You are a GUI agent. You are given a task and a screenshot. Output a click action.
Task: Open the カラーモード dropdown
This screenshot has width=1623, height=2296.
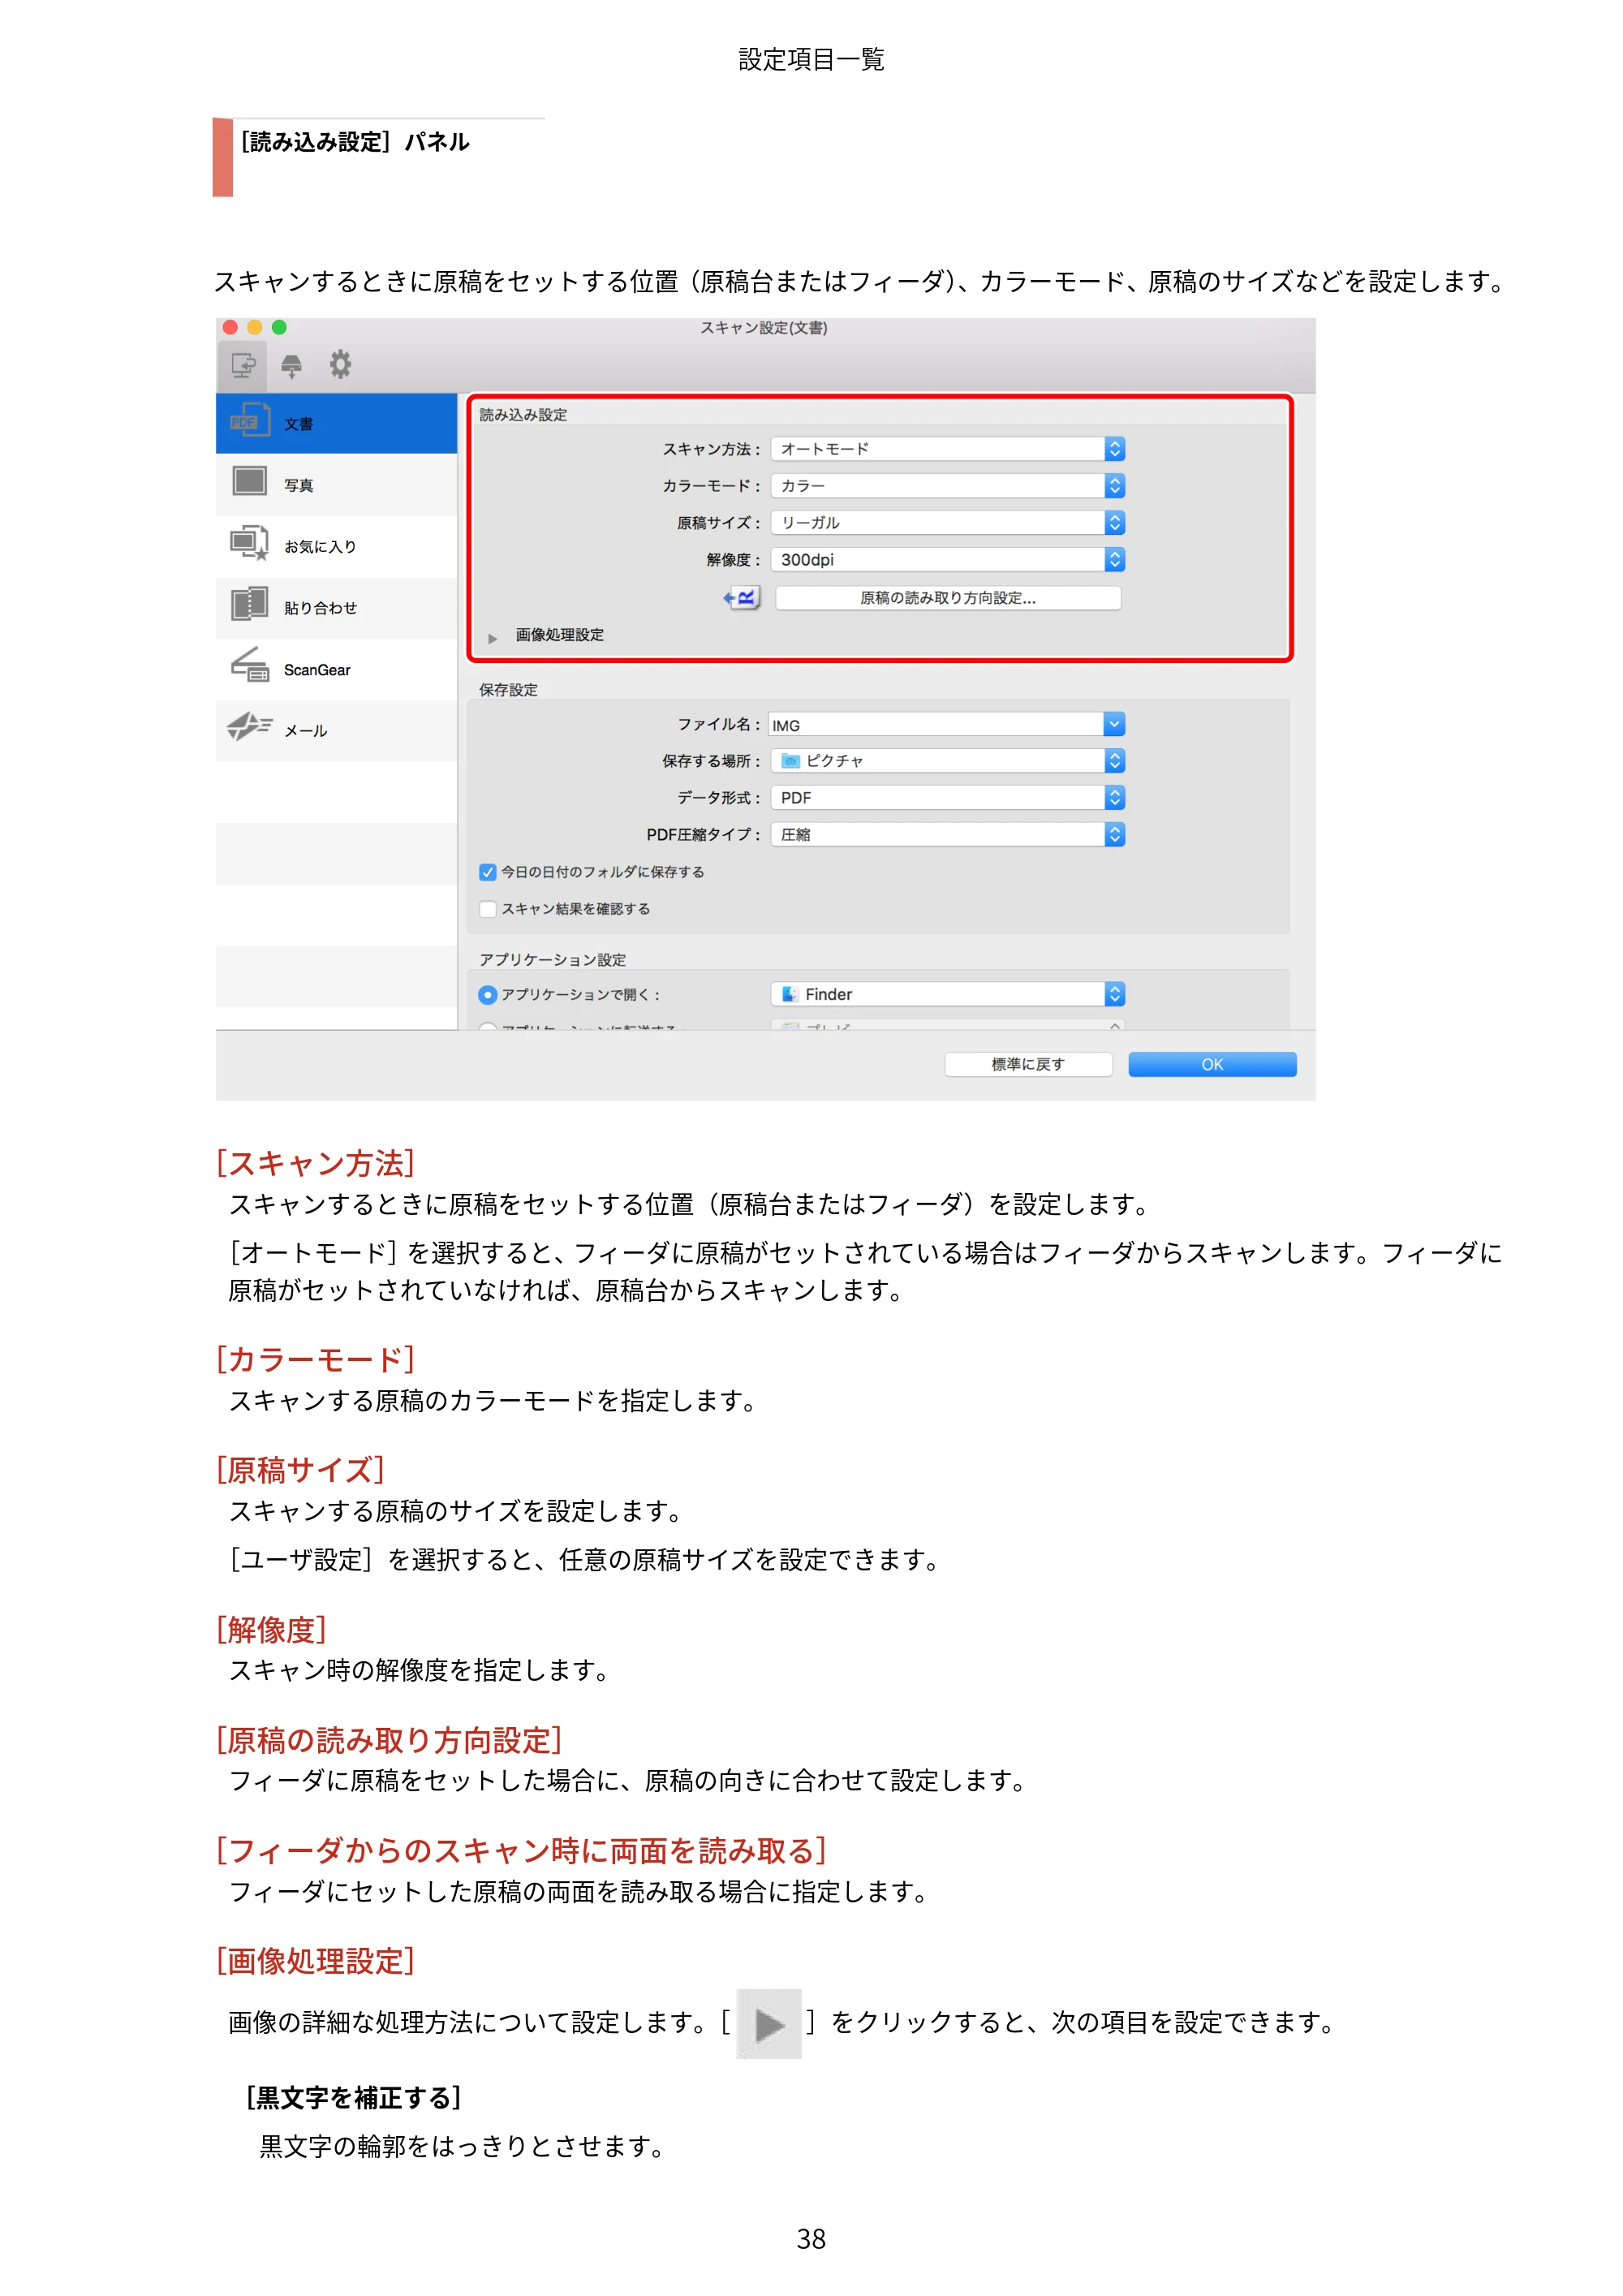point(947,486)
